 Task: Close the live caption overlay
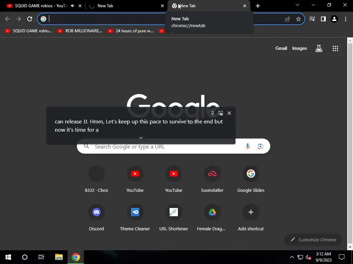(229, 113)
